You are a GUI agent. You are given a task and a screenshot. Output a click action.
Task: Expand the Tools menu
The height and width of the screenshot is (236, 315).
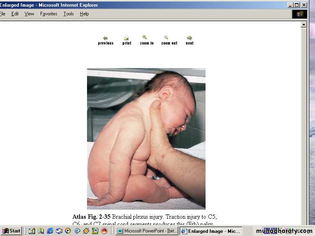click(69, 14)
